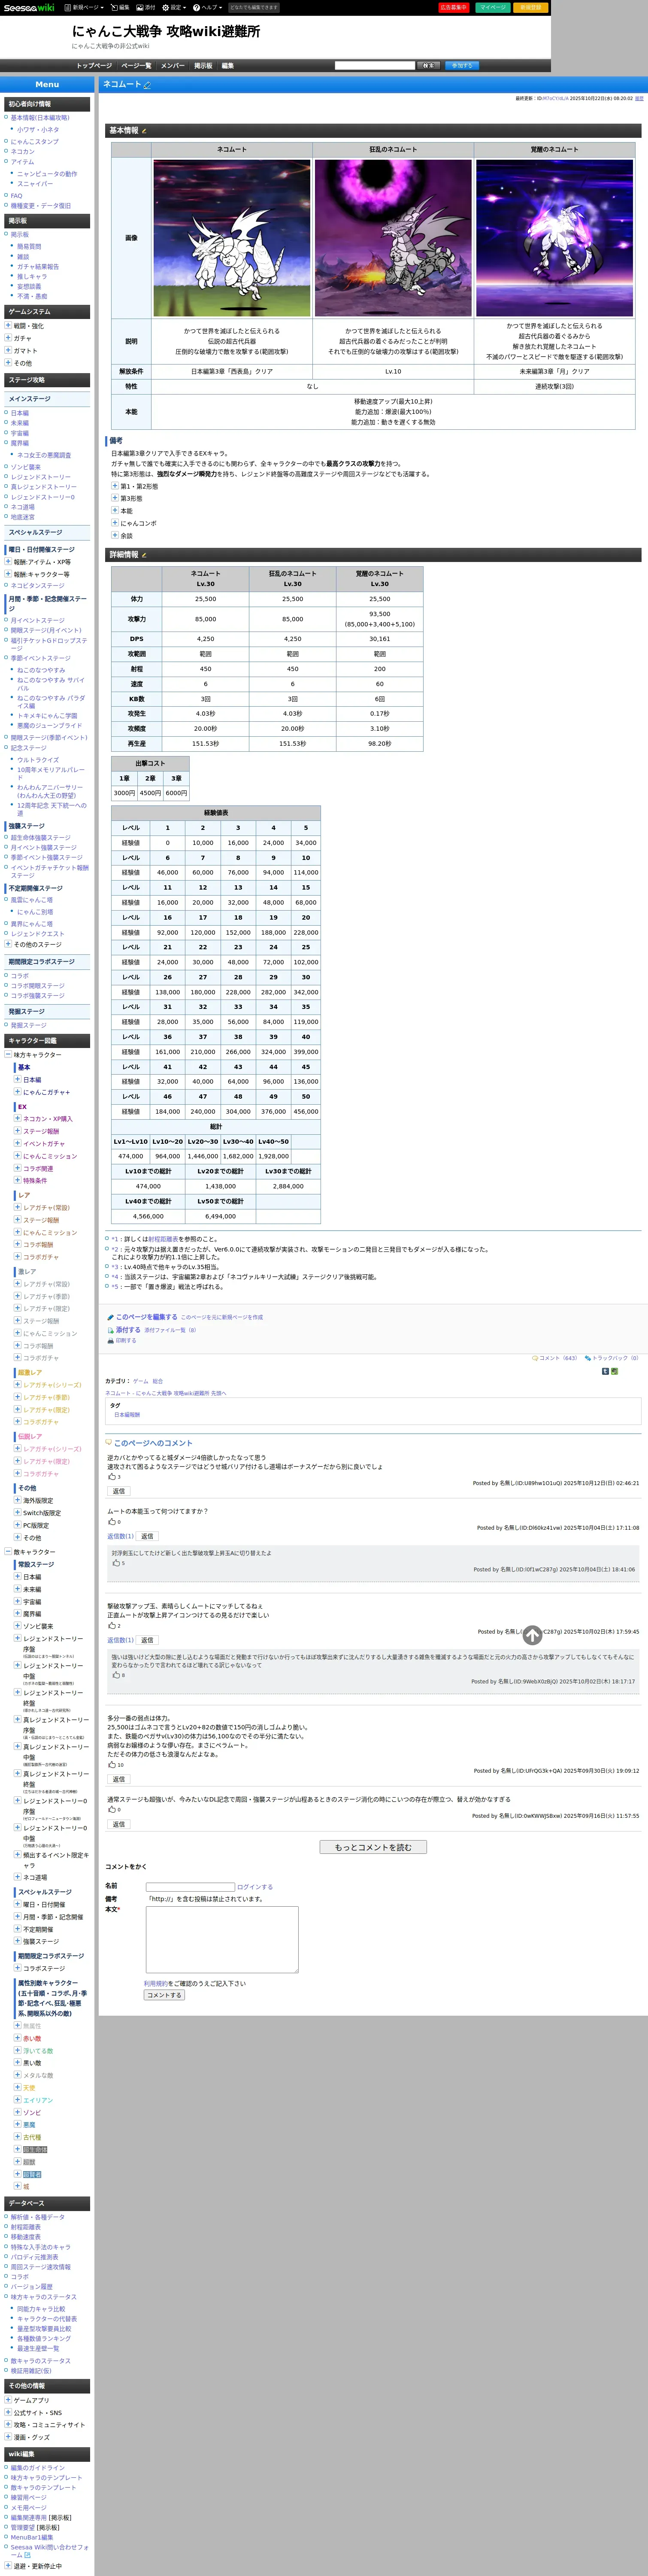The image size is (648, 2576).
Task: Click the トラックバック(0) icon
Action: tap(588, 1358)
